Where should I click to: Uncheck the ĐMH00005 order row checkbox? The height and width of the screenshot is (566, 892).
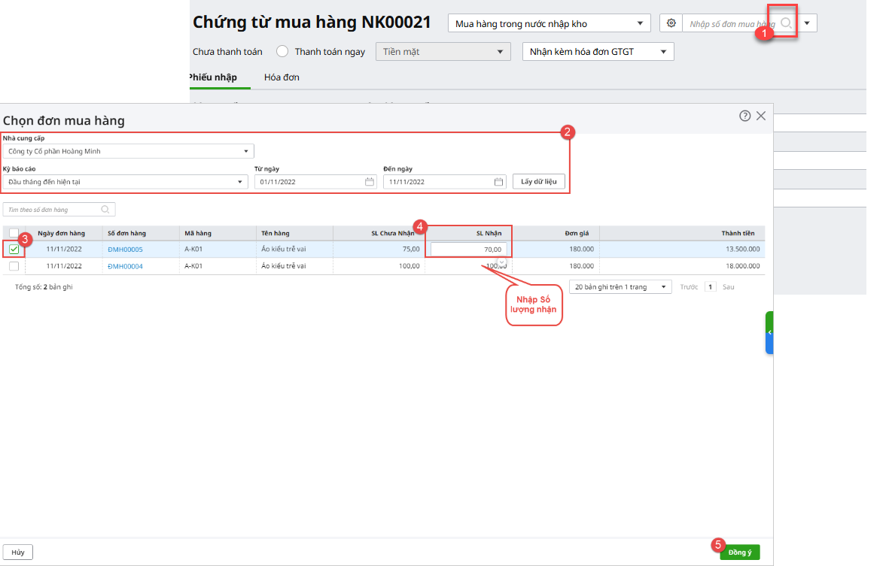tap(14, 250)
